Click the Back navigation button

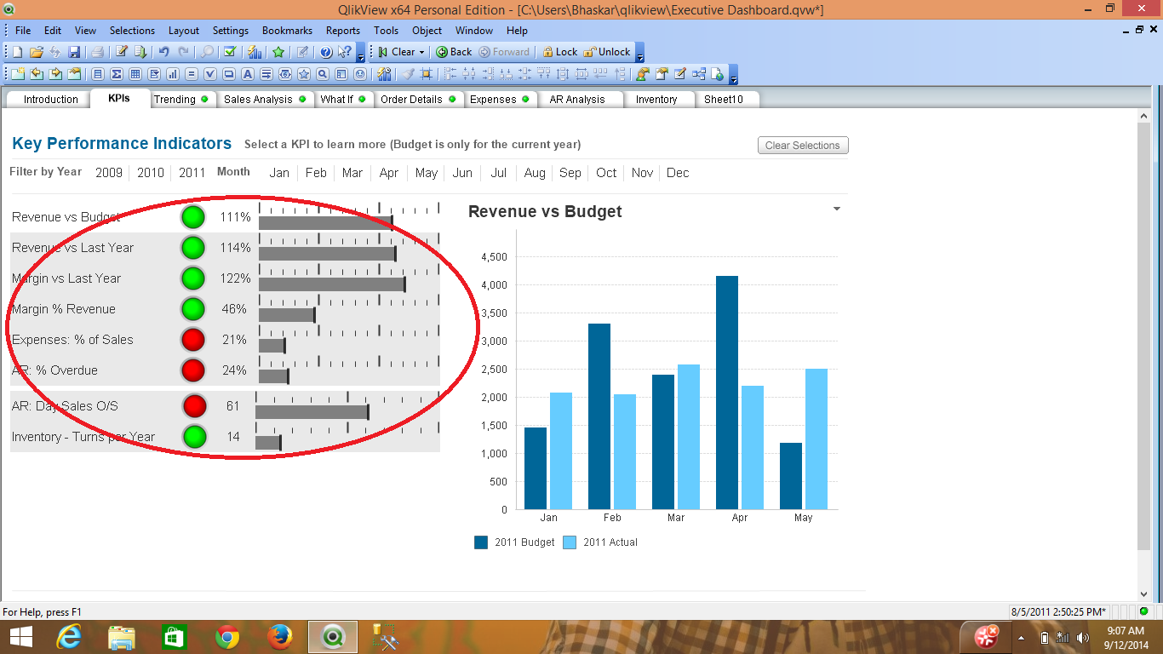click(454, 51)
